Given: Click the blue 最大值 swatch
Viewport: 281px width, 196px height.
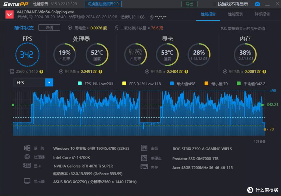Looking at the screenshot, I should point(172,83).
